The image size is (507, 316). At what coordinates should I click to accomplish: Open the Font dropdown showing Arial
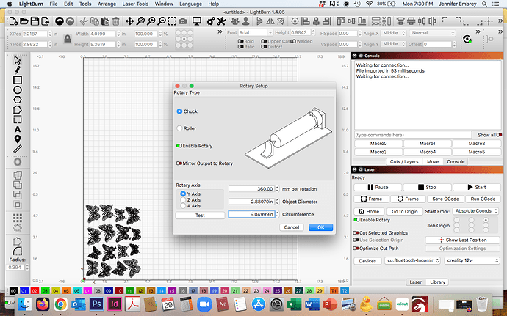tap(256, 32)
